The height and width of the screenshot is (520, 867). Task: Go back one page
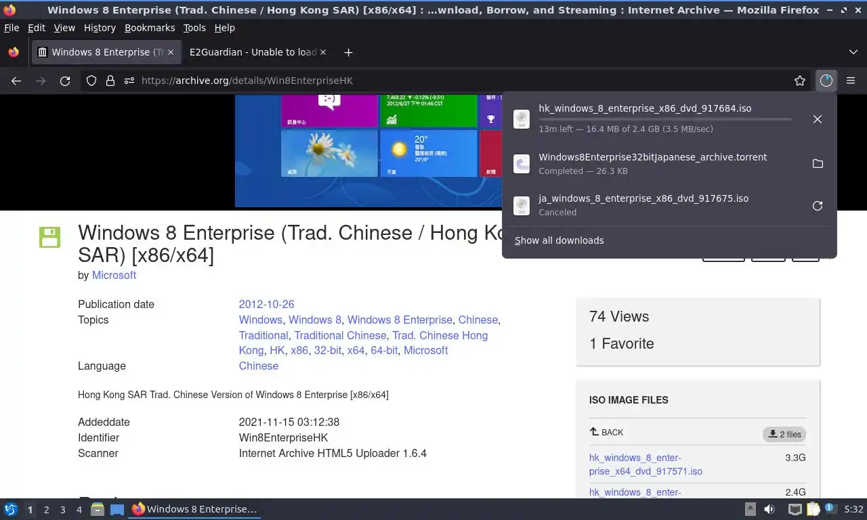click(16, 81)
